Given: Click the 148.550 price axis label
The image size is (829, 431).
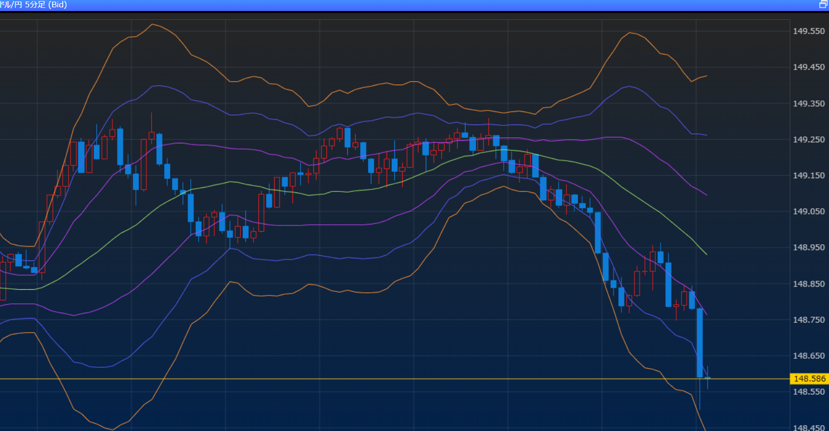Looking at the screenshot, I should coord(809,392).
